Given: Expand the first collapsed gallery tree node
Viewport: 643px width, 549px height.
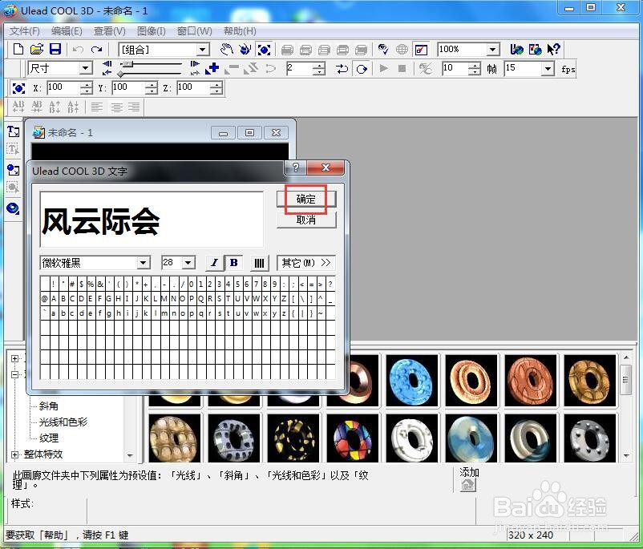Looking at the screenshot, I should pyautogui.click(x=14, y=358).
